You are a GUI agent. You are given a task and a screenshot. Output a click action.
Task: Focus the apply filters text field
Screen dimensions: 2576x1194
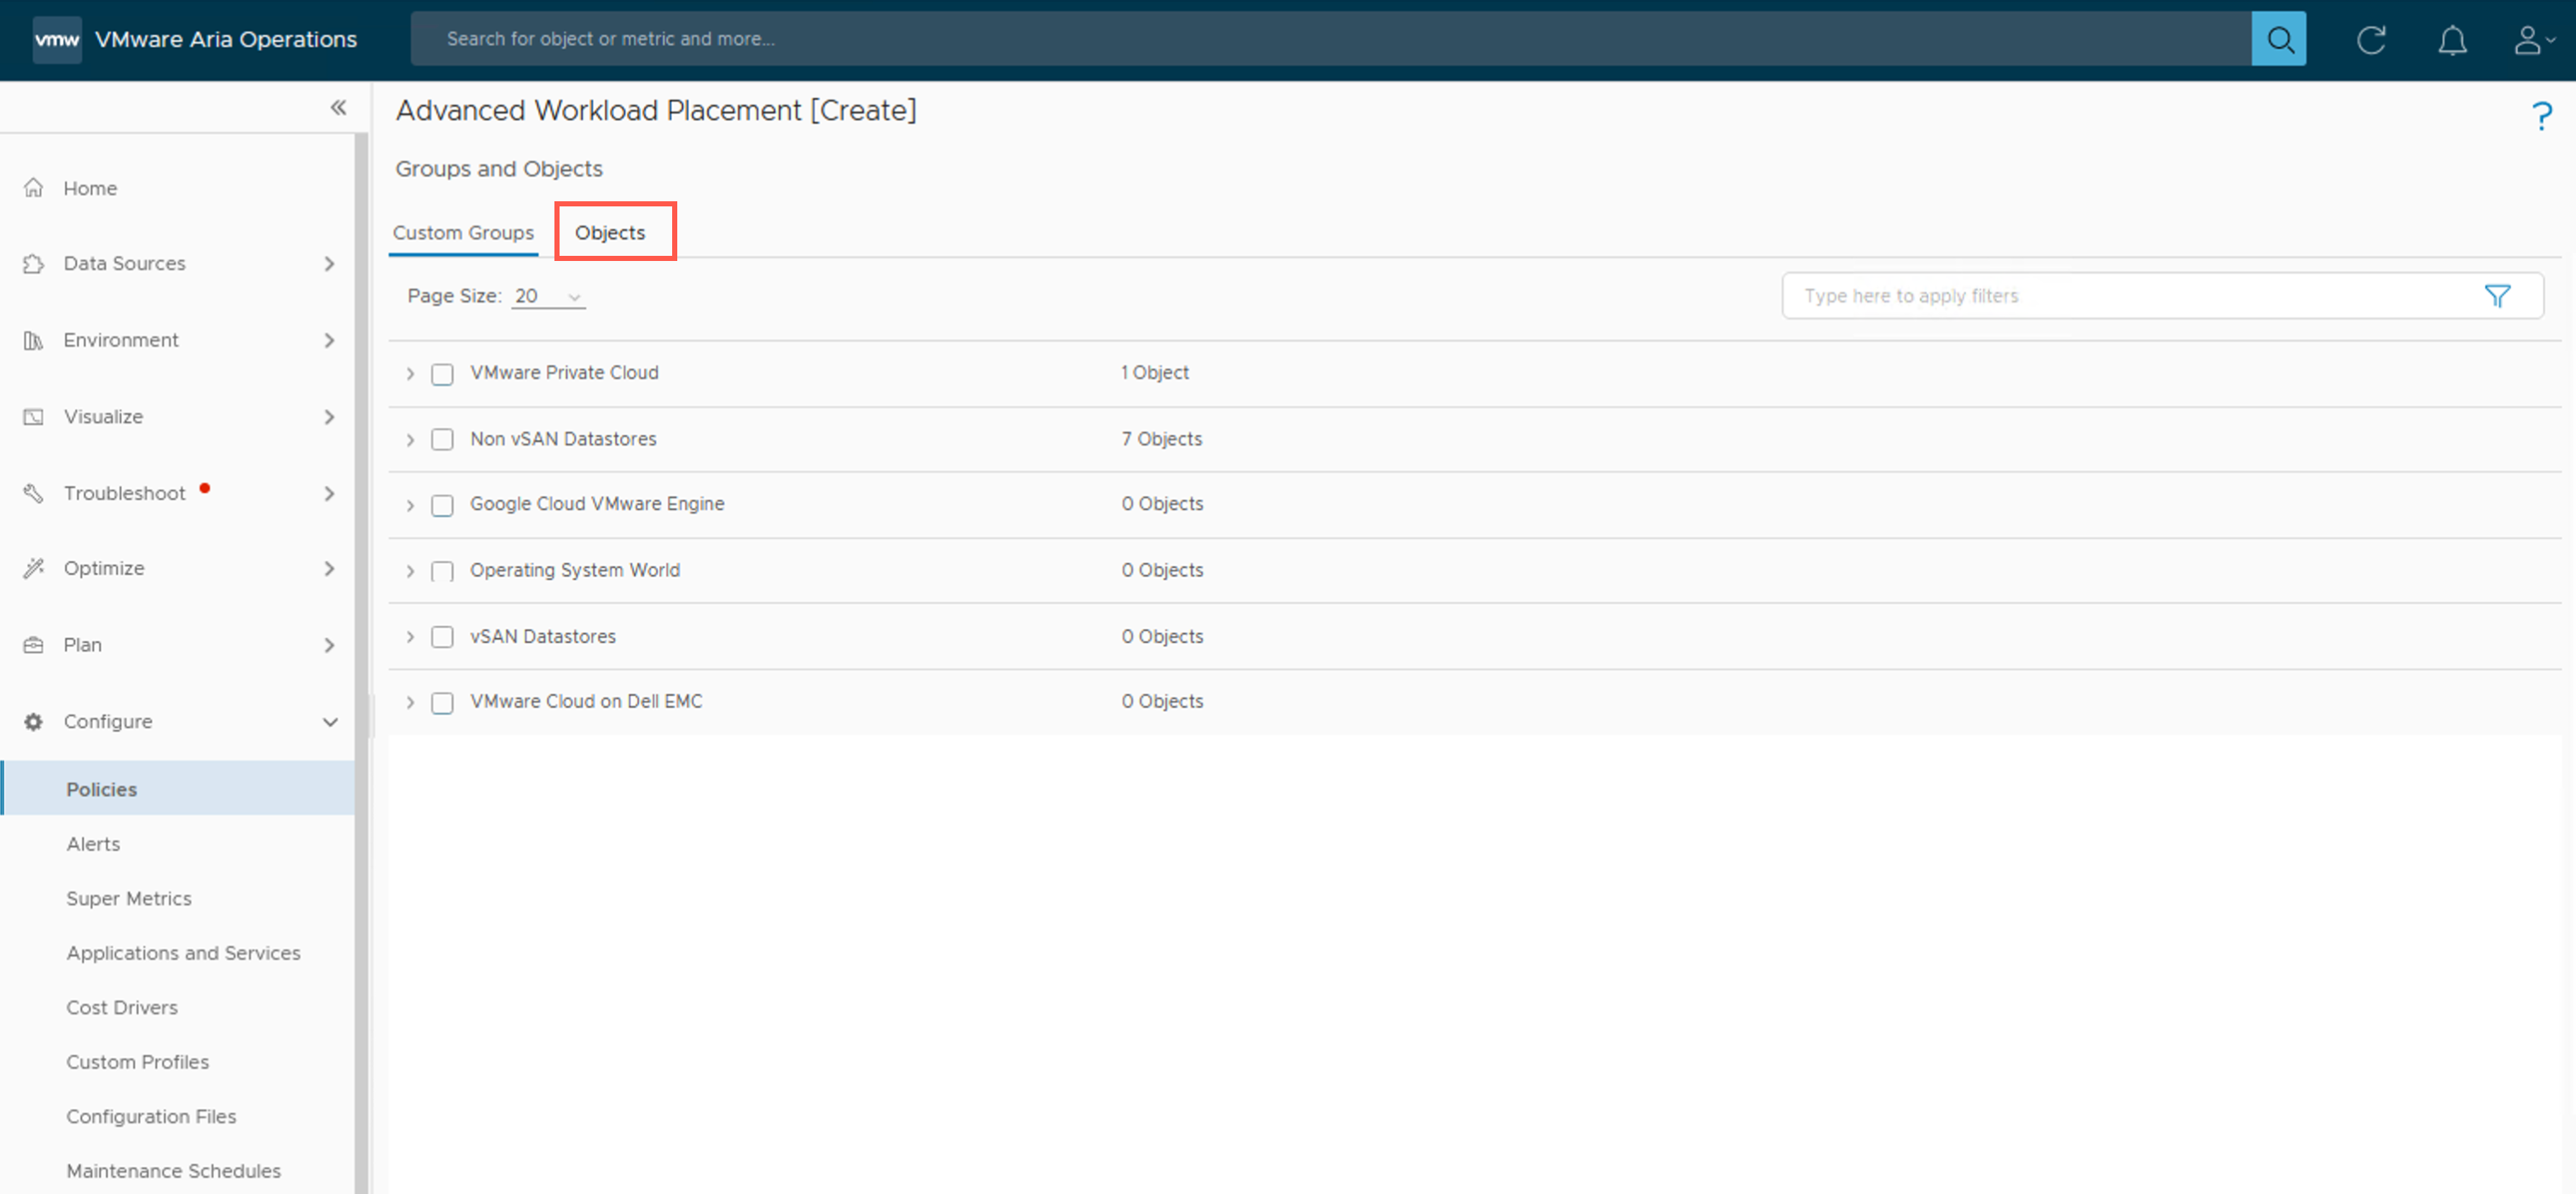coord(2130,296)
